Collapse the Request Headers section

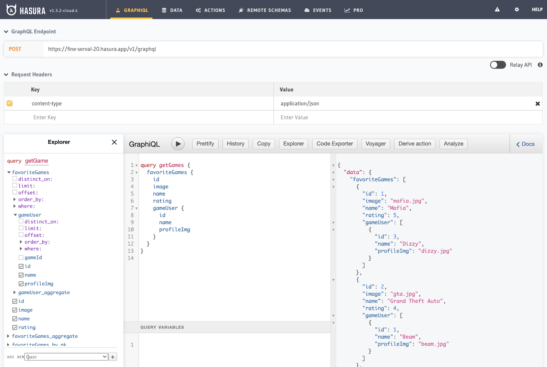point(6,75)
